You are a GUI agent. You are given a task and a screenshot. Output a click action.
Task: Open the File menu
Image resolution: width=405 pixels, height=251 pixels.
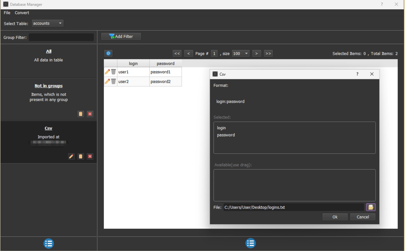(7, 12)
